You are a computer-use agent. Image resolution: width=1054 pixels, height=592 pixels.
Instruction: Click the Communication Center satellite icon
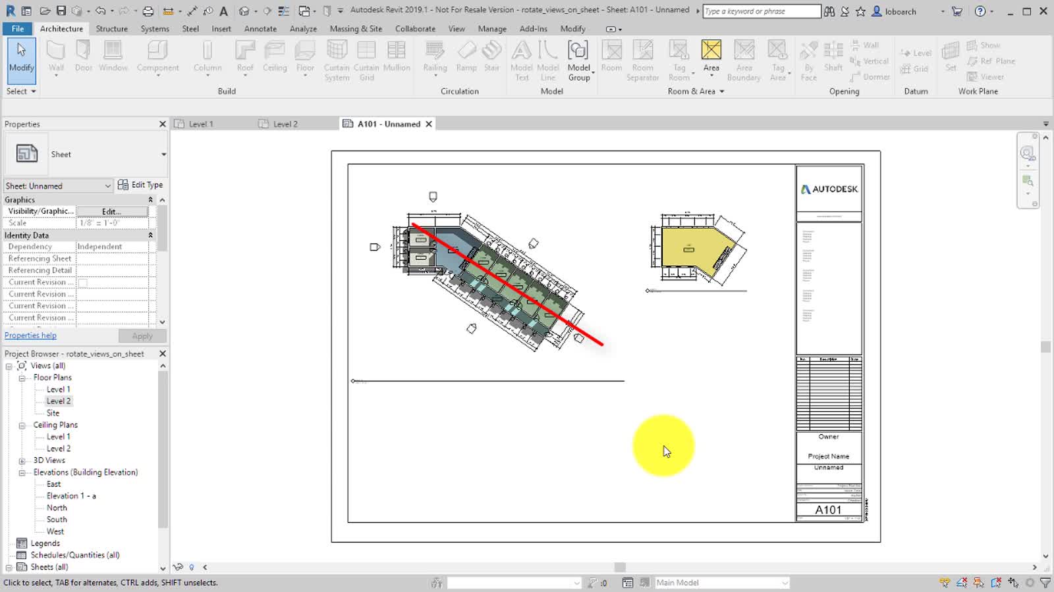[845, 11]
